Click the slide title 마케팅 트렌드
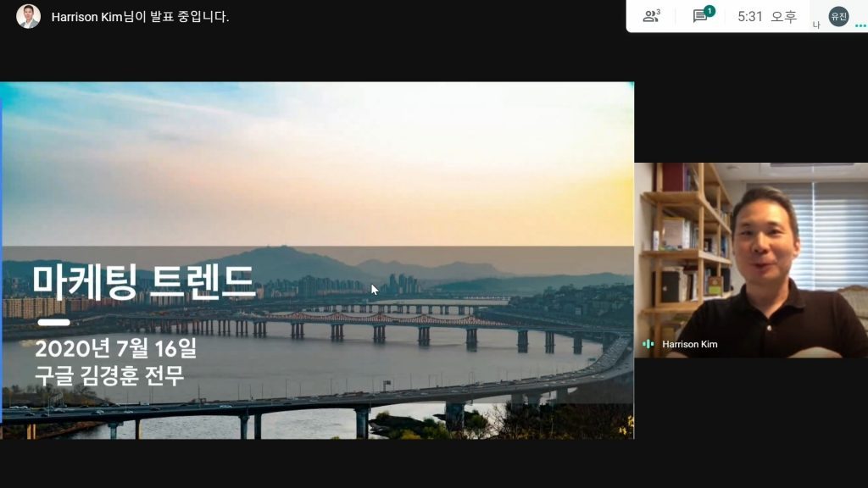This screenshot has height=488, width=868. [x=143, y=282]
